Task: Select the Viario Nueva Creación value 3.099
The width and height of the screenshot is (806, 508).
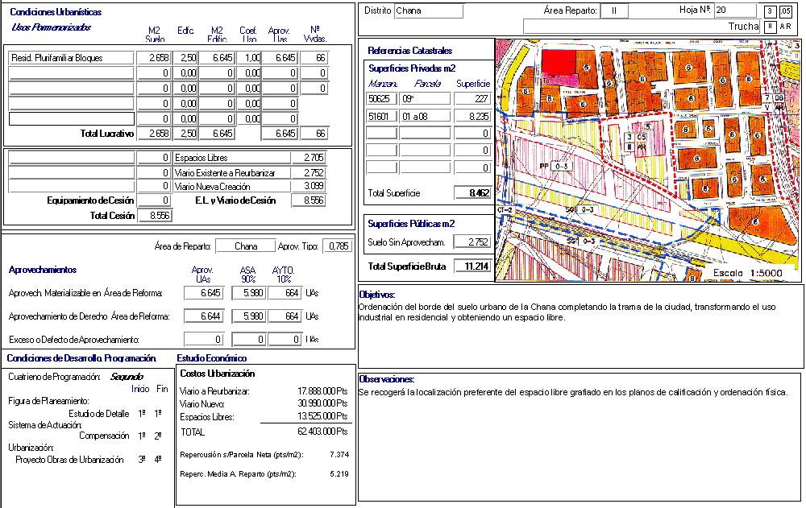Action: [309, 187]
